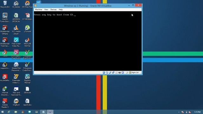Select the report.doc desktop file
The width and height of the screenshot is (203, 114).
(x=28, y=102)
